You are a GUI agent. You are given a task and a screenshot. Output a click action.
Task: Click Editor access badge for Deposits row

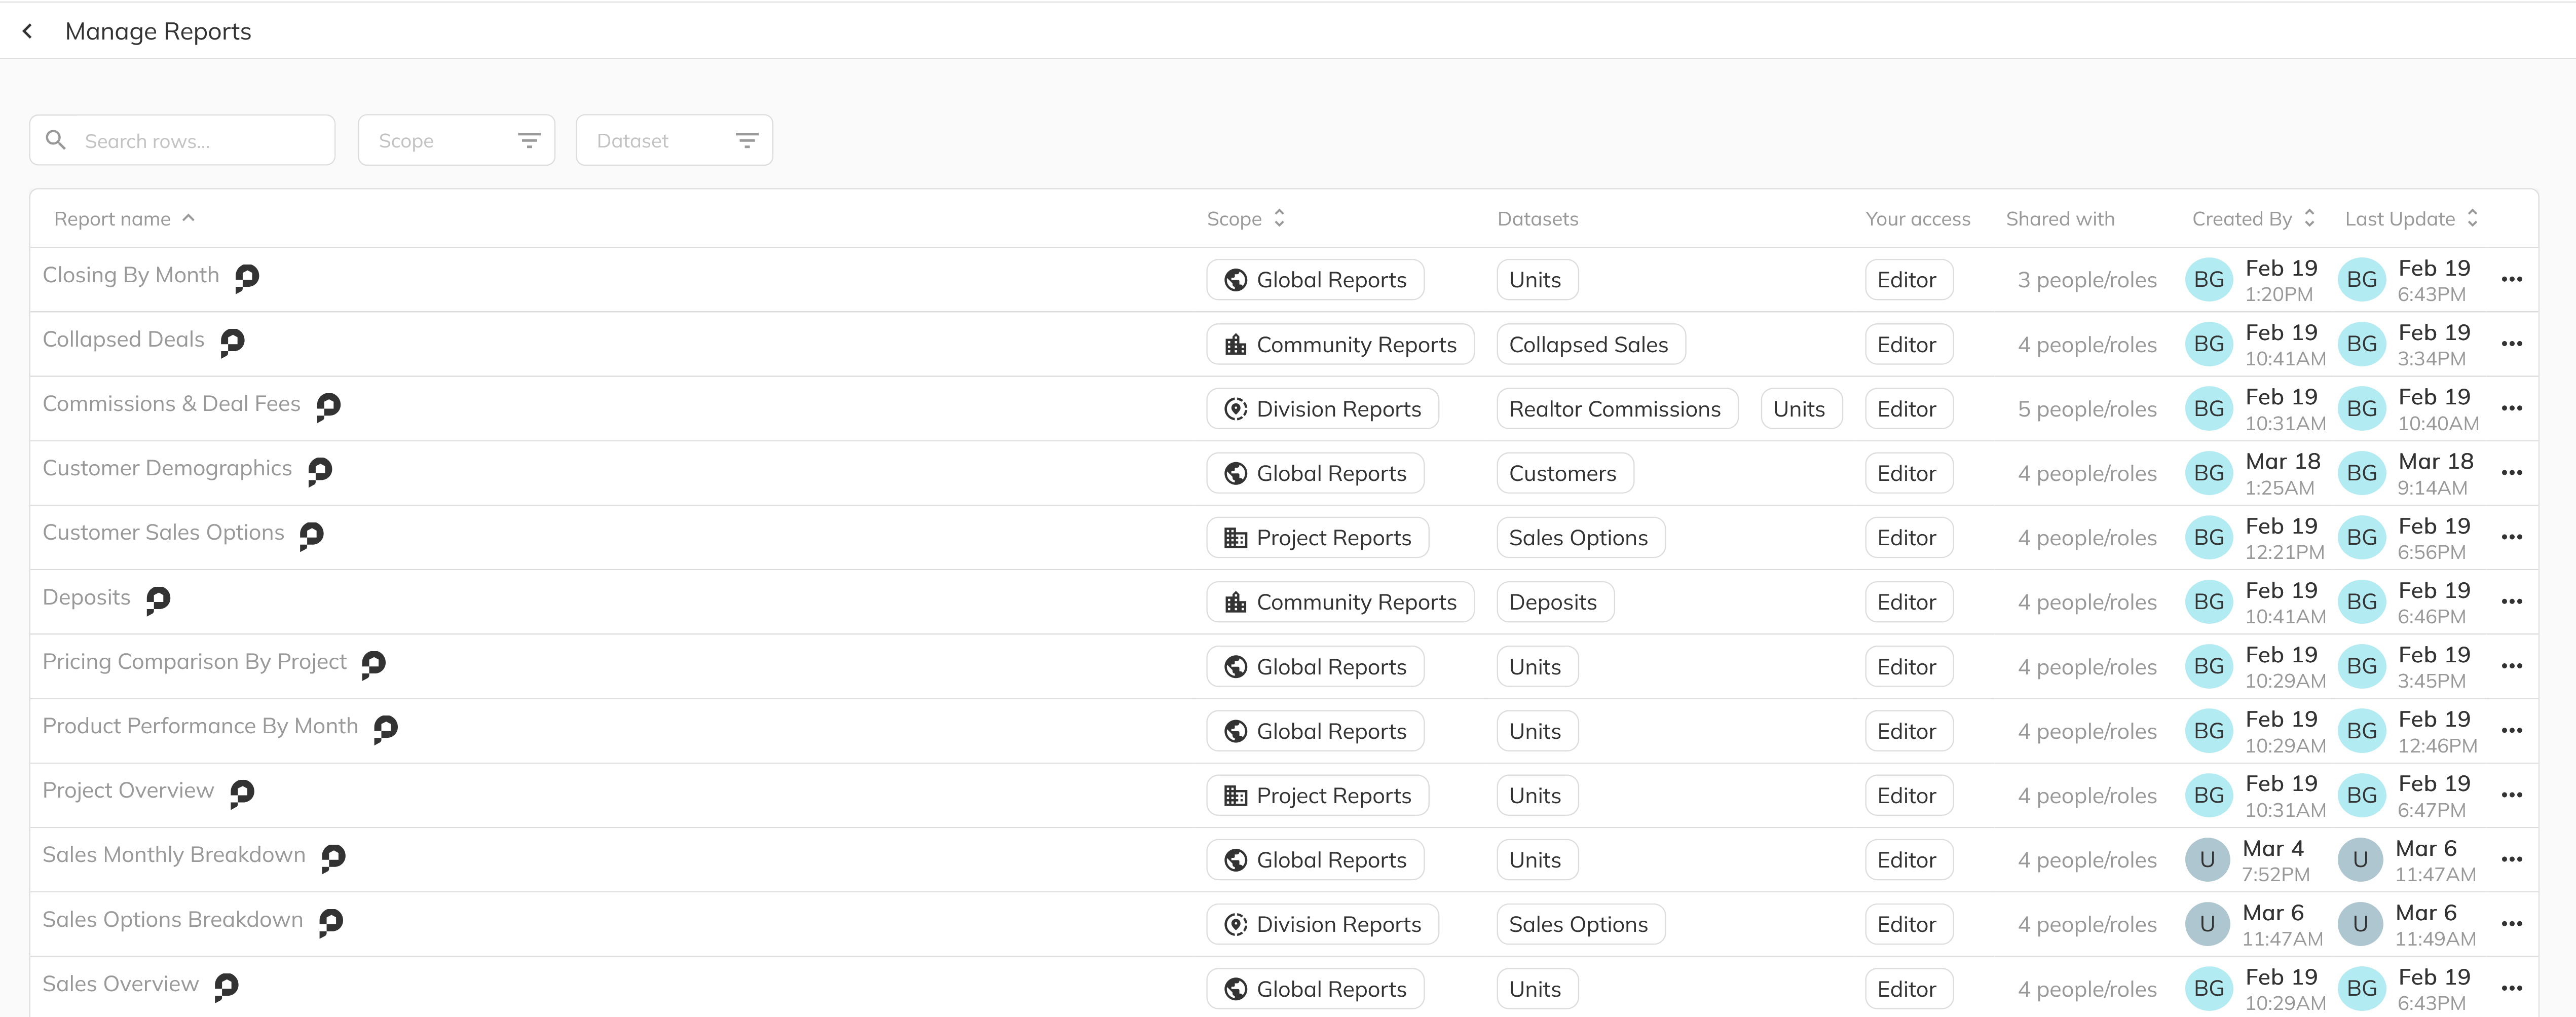1908,602
